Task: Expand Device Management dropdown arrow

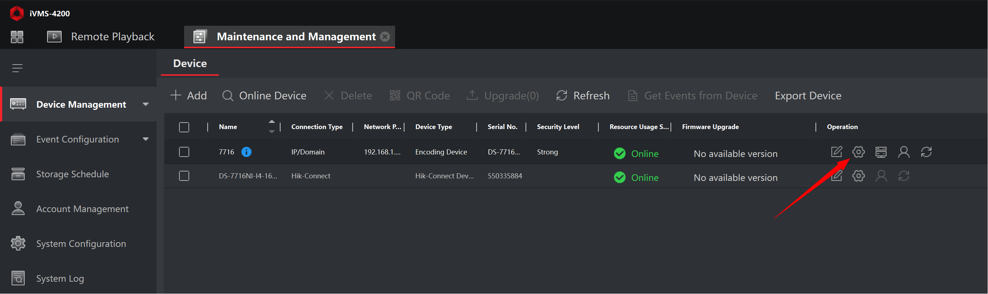Action: 145,104
